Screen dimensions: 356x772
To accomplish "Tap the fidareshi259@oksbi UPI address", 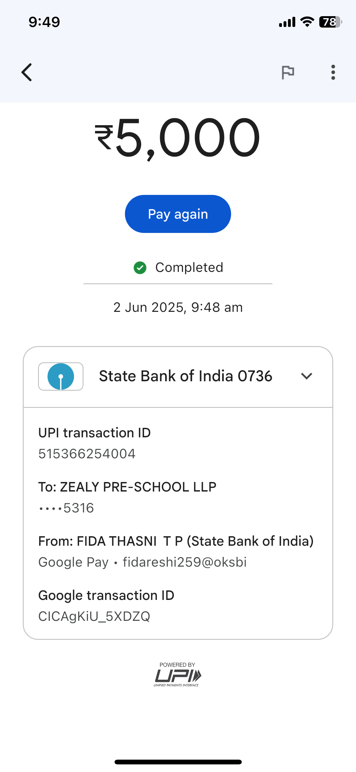I will pyautogui.click(x=184, y=562).
